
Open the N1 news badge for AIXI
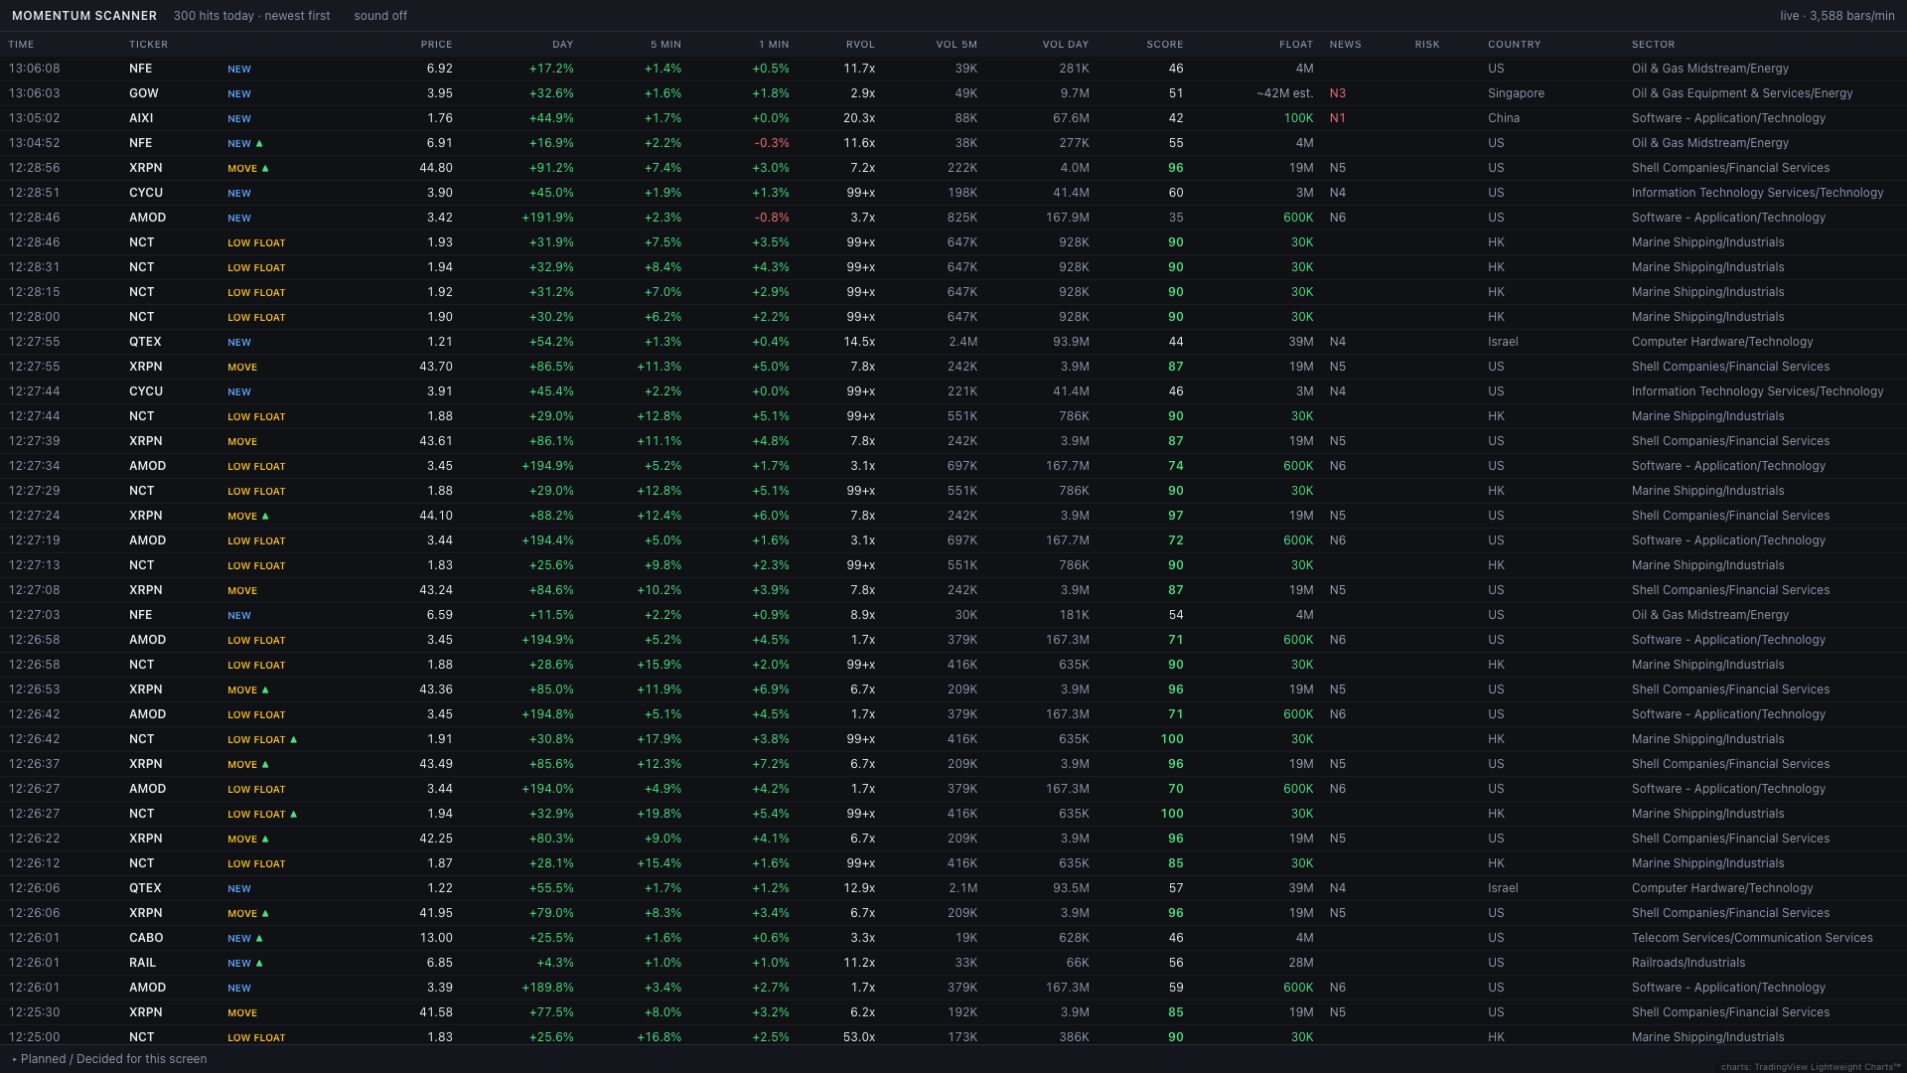pyautogui.click(x=1338, y=118)
